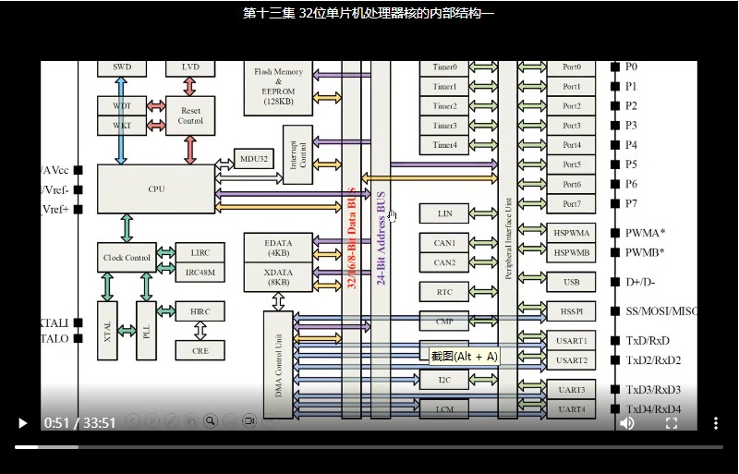Click the RTC block
Viewport: 739px width, 474px height.
[x=444, y=292]
